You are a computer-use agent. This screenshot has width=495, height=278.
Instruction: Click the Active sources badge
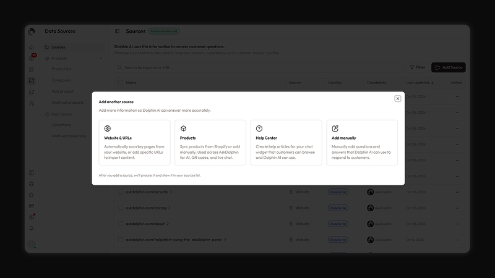coord(163,32)
